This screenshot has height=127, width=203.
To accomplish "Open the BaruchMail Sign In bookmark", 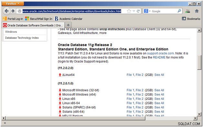I will 39,19.
